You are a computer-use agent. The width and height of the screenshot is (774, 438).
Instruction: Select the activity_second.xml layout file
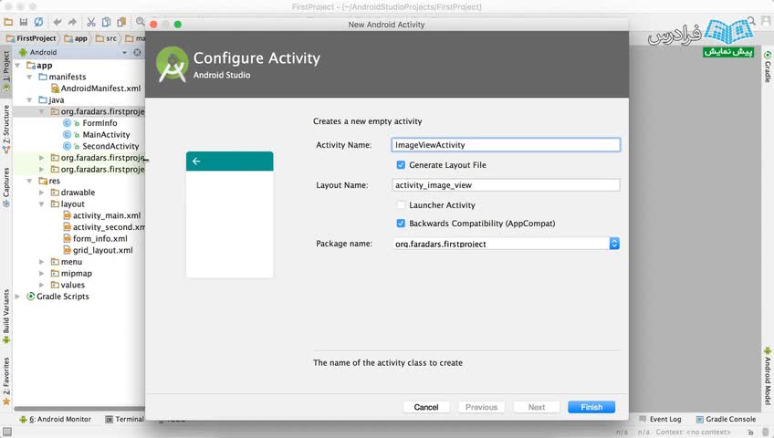[x=109, y=227]
